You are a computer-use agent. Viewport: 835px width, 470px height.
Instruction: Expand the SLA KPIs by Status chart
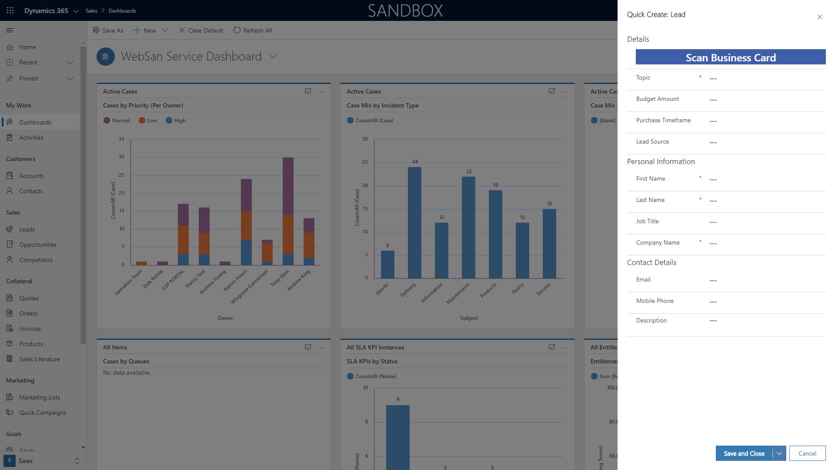click(552, 347)
